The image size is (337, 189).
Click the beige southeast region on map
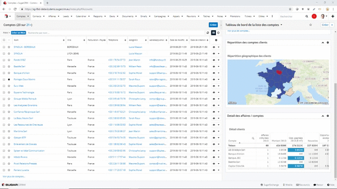[x=290, y=93]
